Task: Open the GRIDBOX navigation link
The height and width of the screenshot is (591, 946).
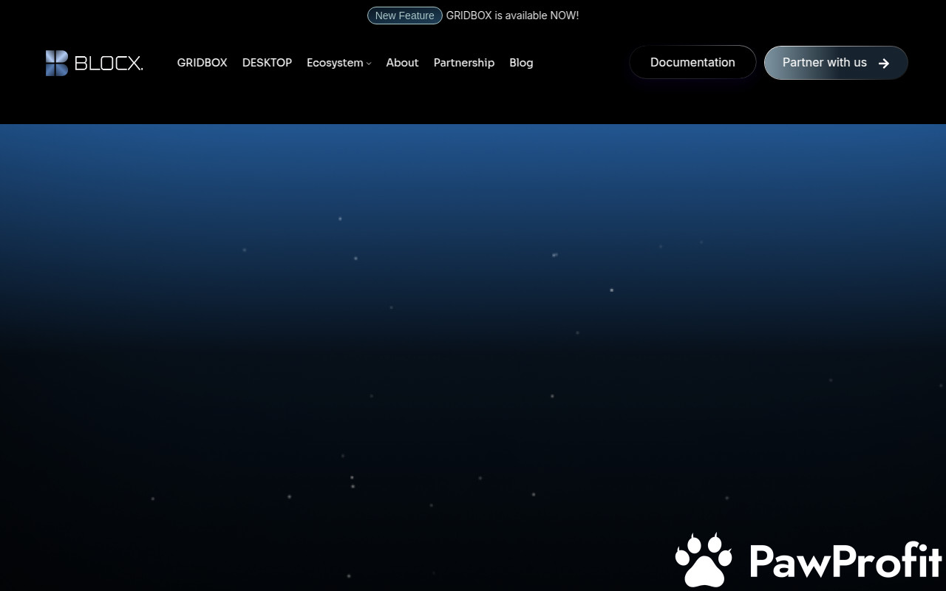Action: 202,63
